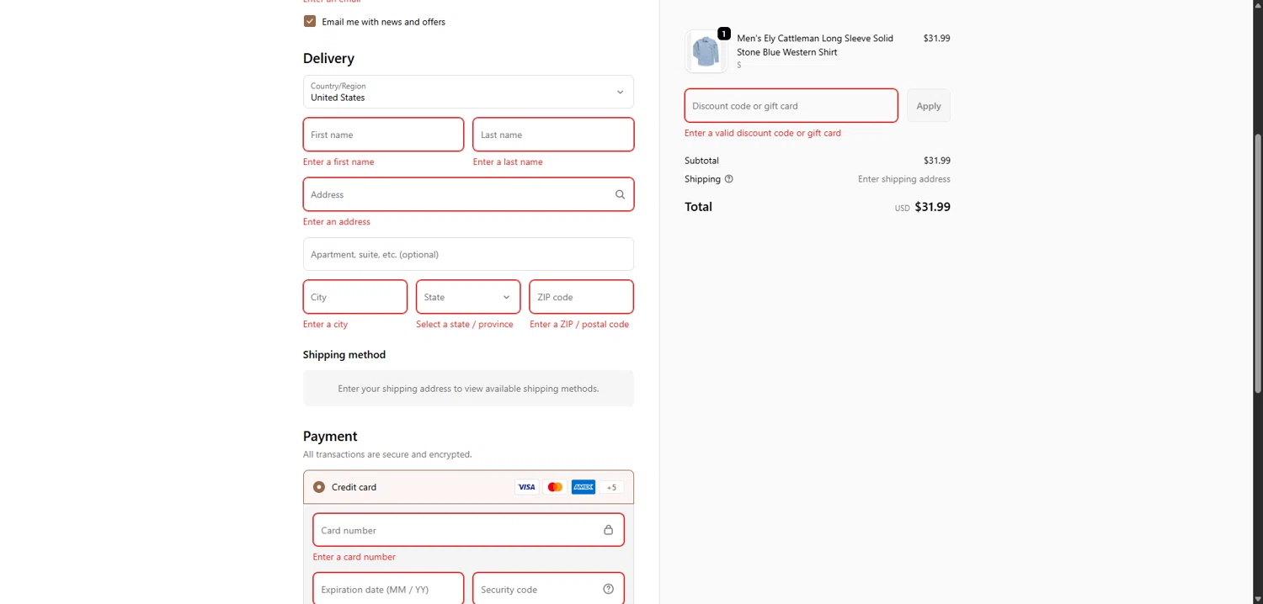This screenshot has width=1263, height=604.
Task: Click the Expiration date field
Action: 388,589
